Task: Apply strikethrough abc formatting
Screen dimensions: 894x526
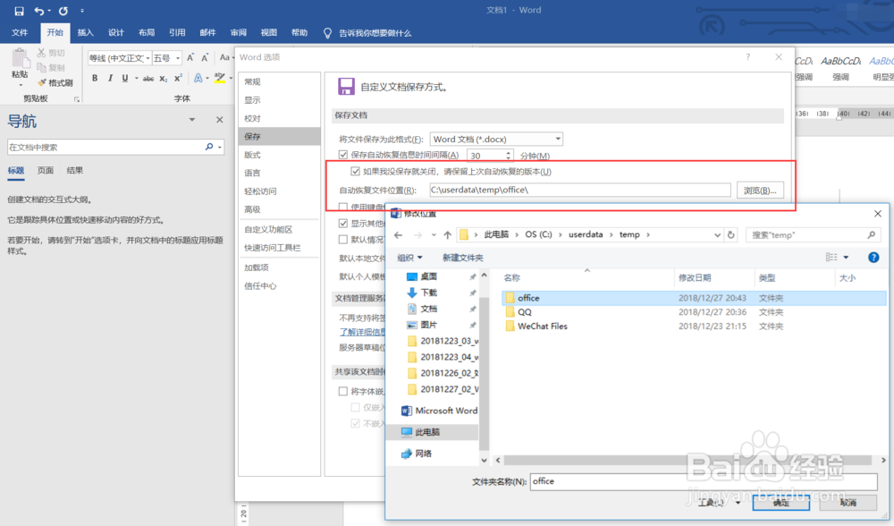Action: pyautogui.click(x=148, y=78)
